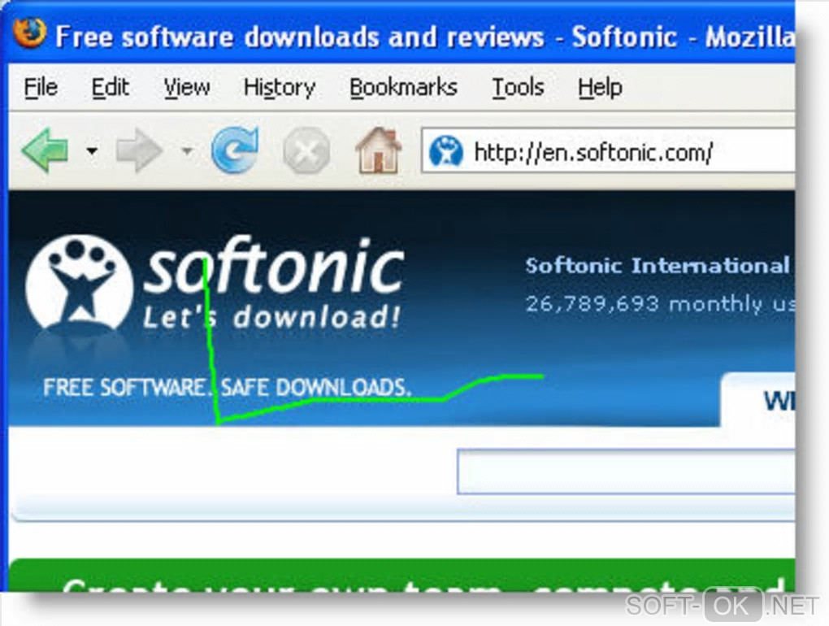
Task: Click 'FREE SOFTWARE. SAFE DOWNLOADS.' slogan text
Action: coord(227,388)
